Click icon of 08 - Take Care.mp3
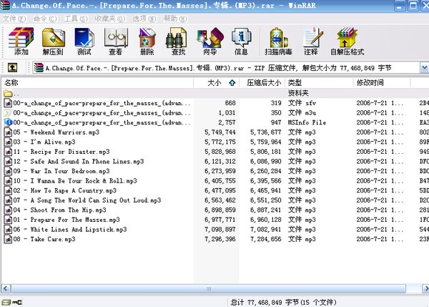 [8, 239]
